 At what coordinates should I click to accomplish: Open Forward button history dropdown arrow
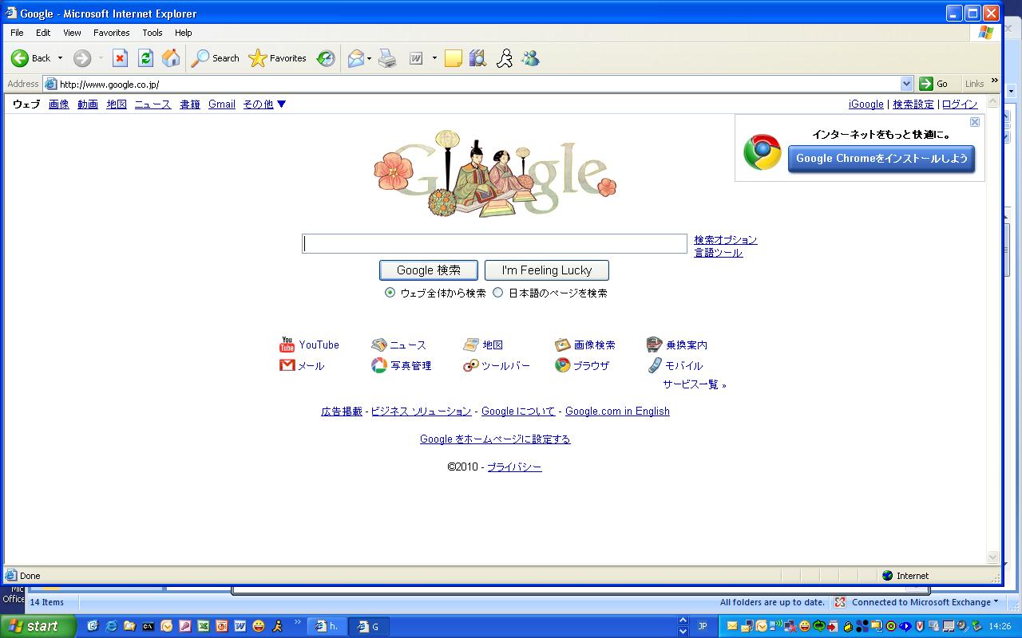101,58
